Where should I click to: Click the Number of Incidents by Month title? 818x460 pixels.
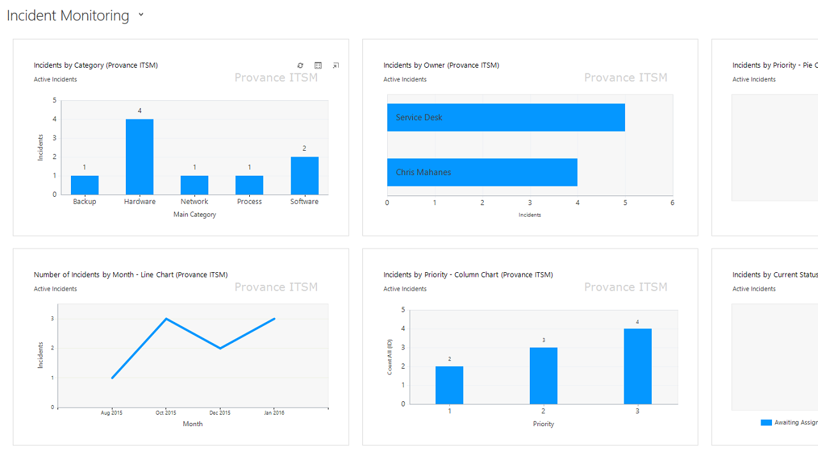click(x=130, y=274)
